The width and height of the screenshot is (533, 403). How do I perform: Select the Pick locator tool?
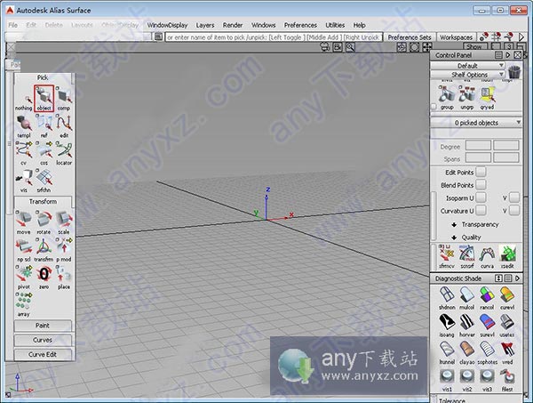coord(64,153)
